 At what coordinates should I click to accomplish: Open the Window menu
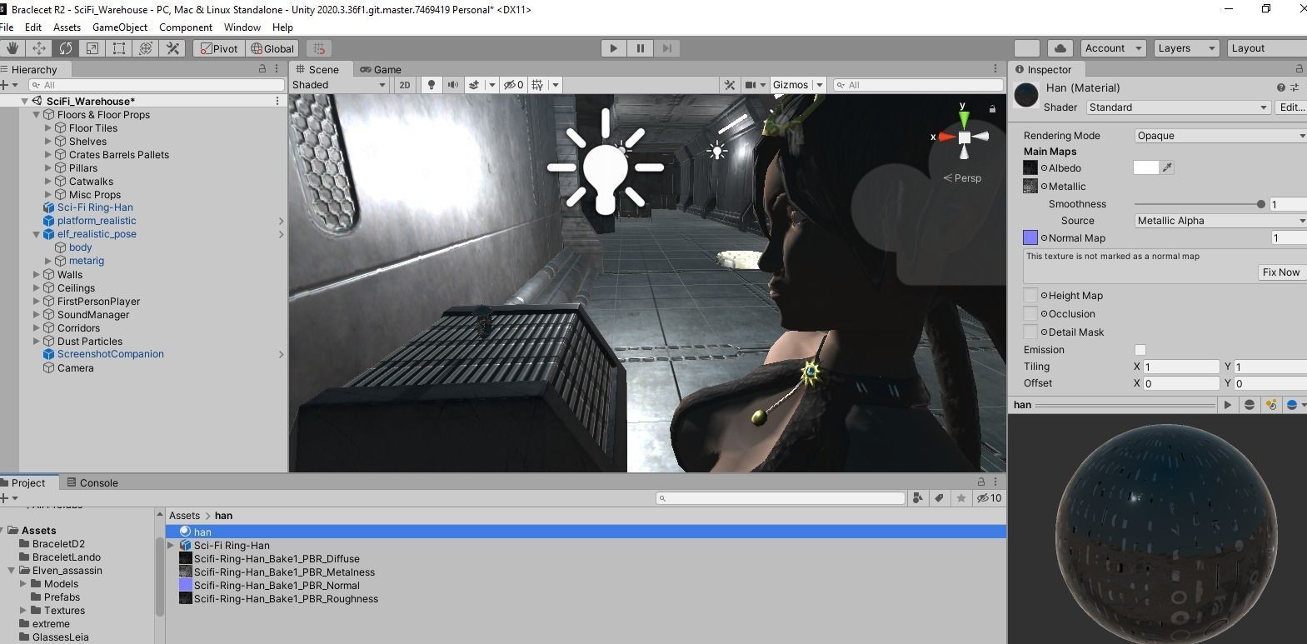tap(242, 27)
